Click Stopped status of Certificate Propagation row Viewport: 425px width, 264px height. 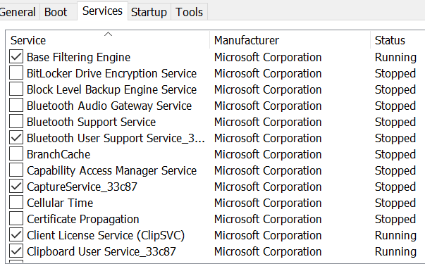(x=395, y=220)
